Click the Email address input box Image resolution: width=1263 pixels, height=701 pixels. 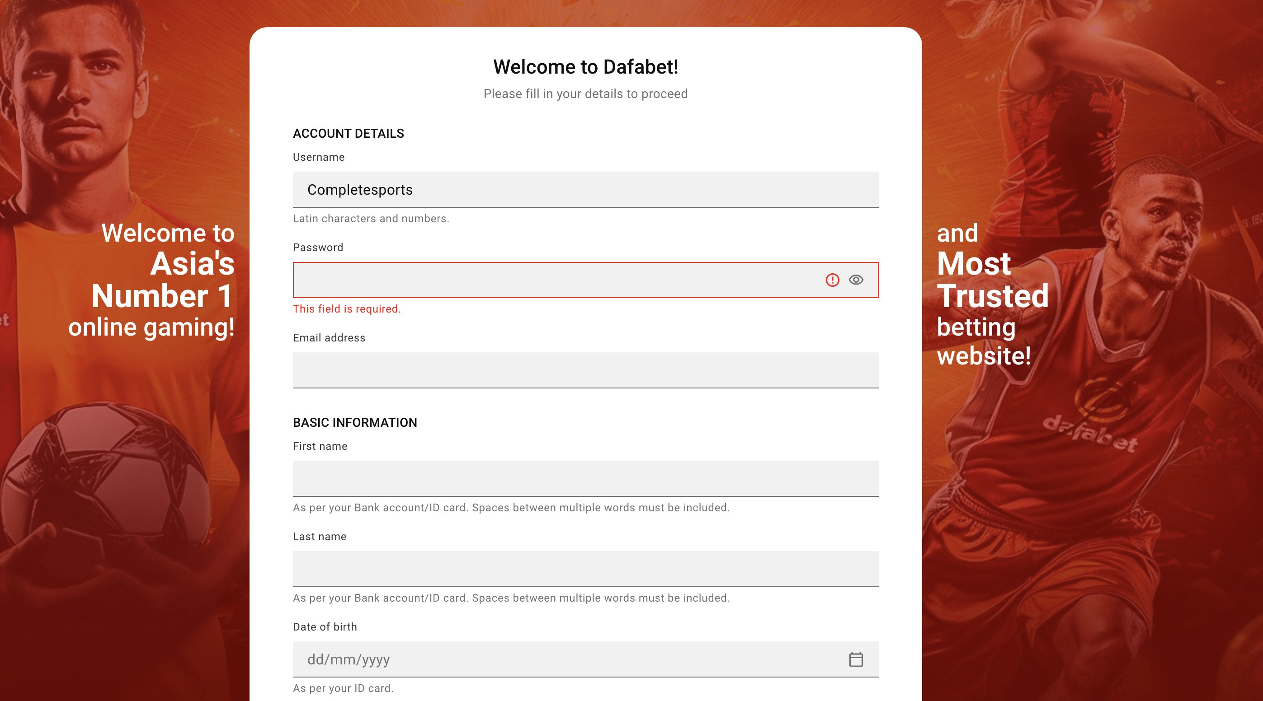pyautogui.click(x=585, y=370)
